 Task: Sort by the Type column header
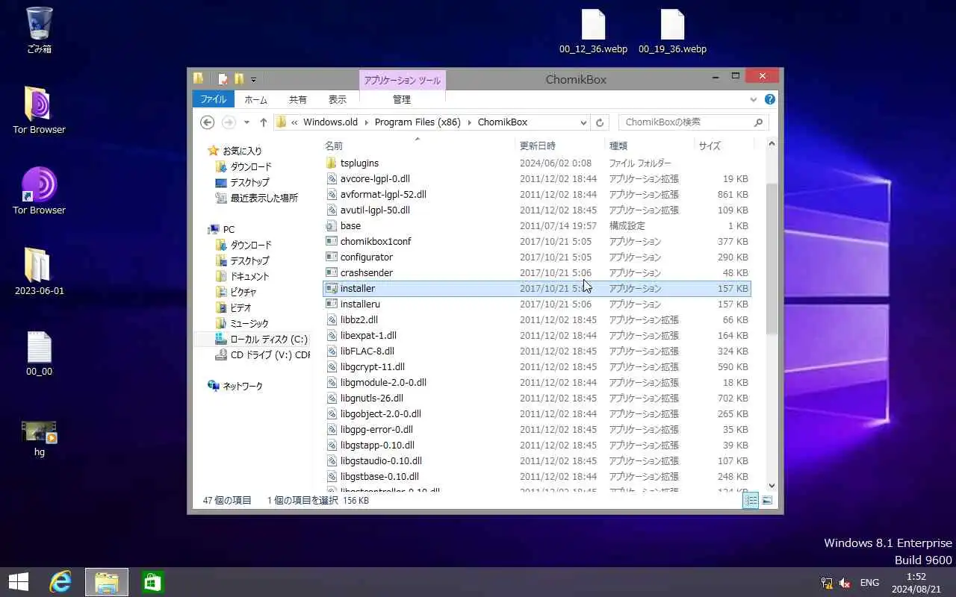[x=649, y=146]
